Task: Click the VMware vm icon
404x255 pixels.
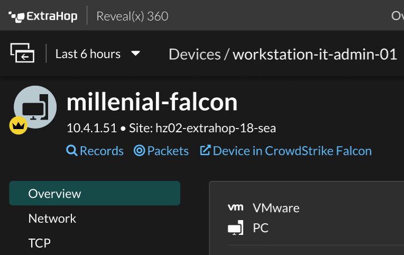Action: point(235,207)
